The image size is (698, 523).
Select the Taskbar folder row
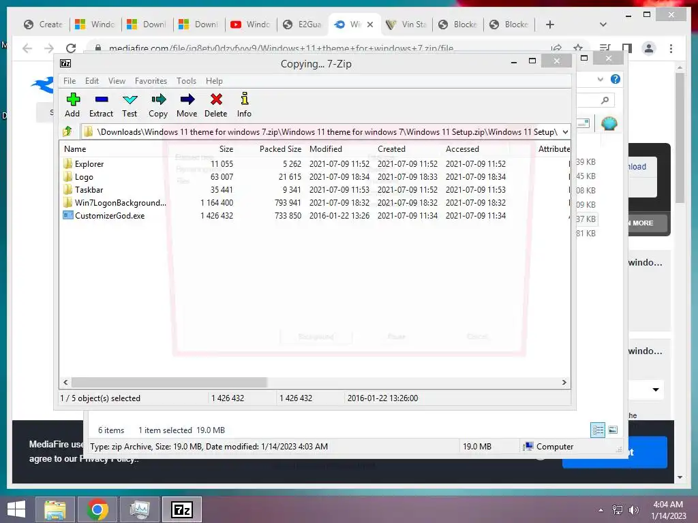coord(315,189)
